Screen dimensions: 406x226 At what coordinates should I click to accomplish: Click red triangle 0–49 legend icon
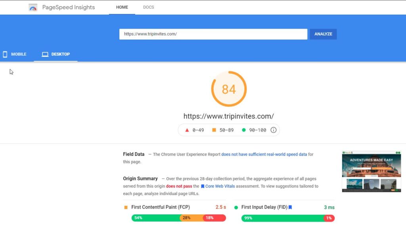[x=187, y=130]
